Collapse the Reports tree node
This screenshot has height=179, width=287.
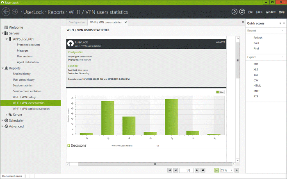[x=2, y=68]
